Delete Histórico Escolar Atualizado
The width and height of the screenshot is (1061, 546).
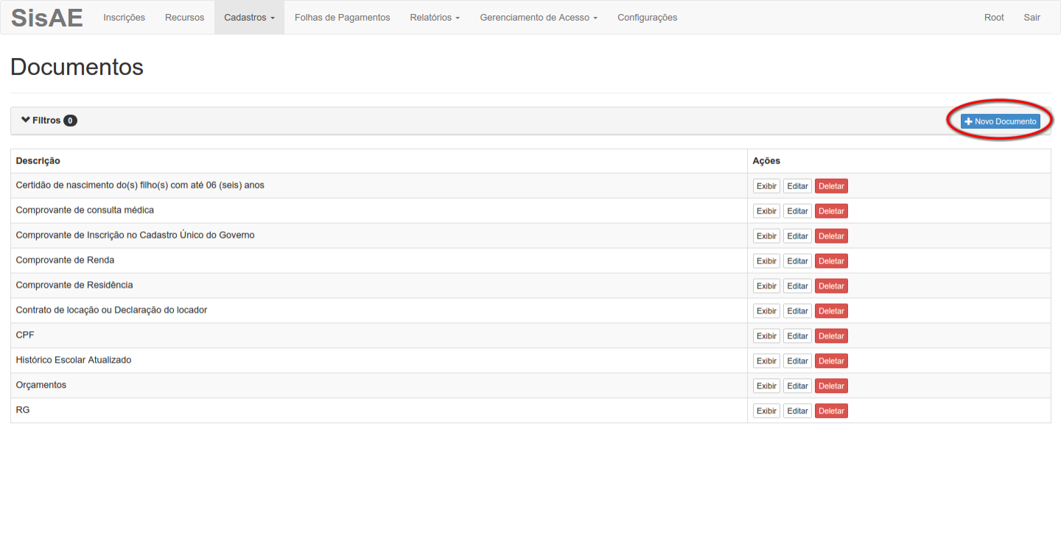831,361
